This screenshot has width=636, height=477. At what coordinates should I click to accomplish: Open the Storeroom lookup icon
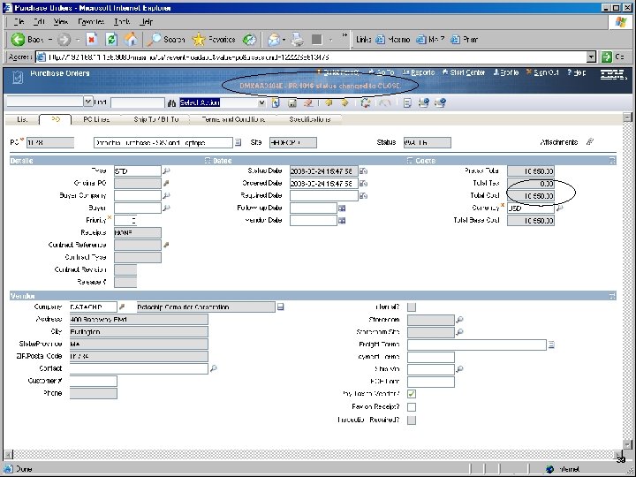pos(459,320)
